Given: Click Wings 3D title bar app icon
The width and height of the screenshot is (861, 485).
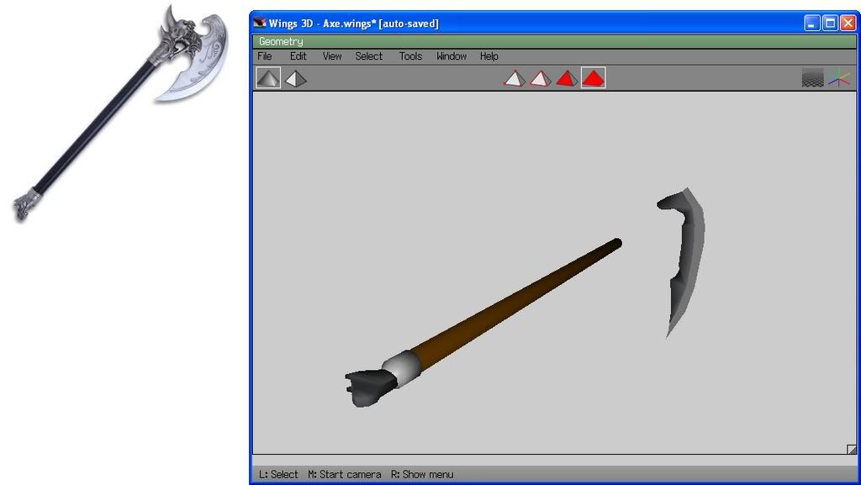Looking at the screenshot, I should tap(260, 24).
